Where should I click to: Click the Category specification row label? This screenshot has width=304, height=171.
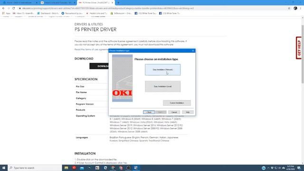tap(81, 98)
